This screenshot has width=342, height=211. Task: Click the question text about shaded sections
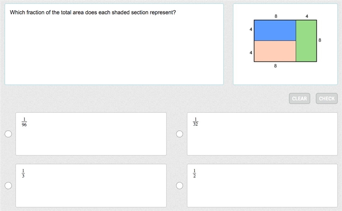(93, 12)
